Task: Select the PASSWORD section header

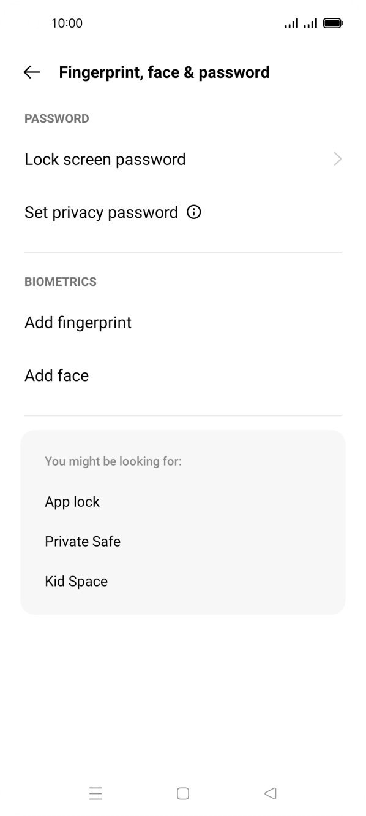Action: pyautogui.click(x=57, y=118)
